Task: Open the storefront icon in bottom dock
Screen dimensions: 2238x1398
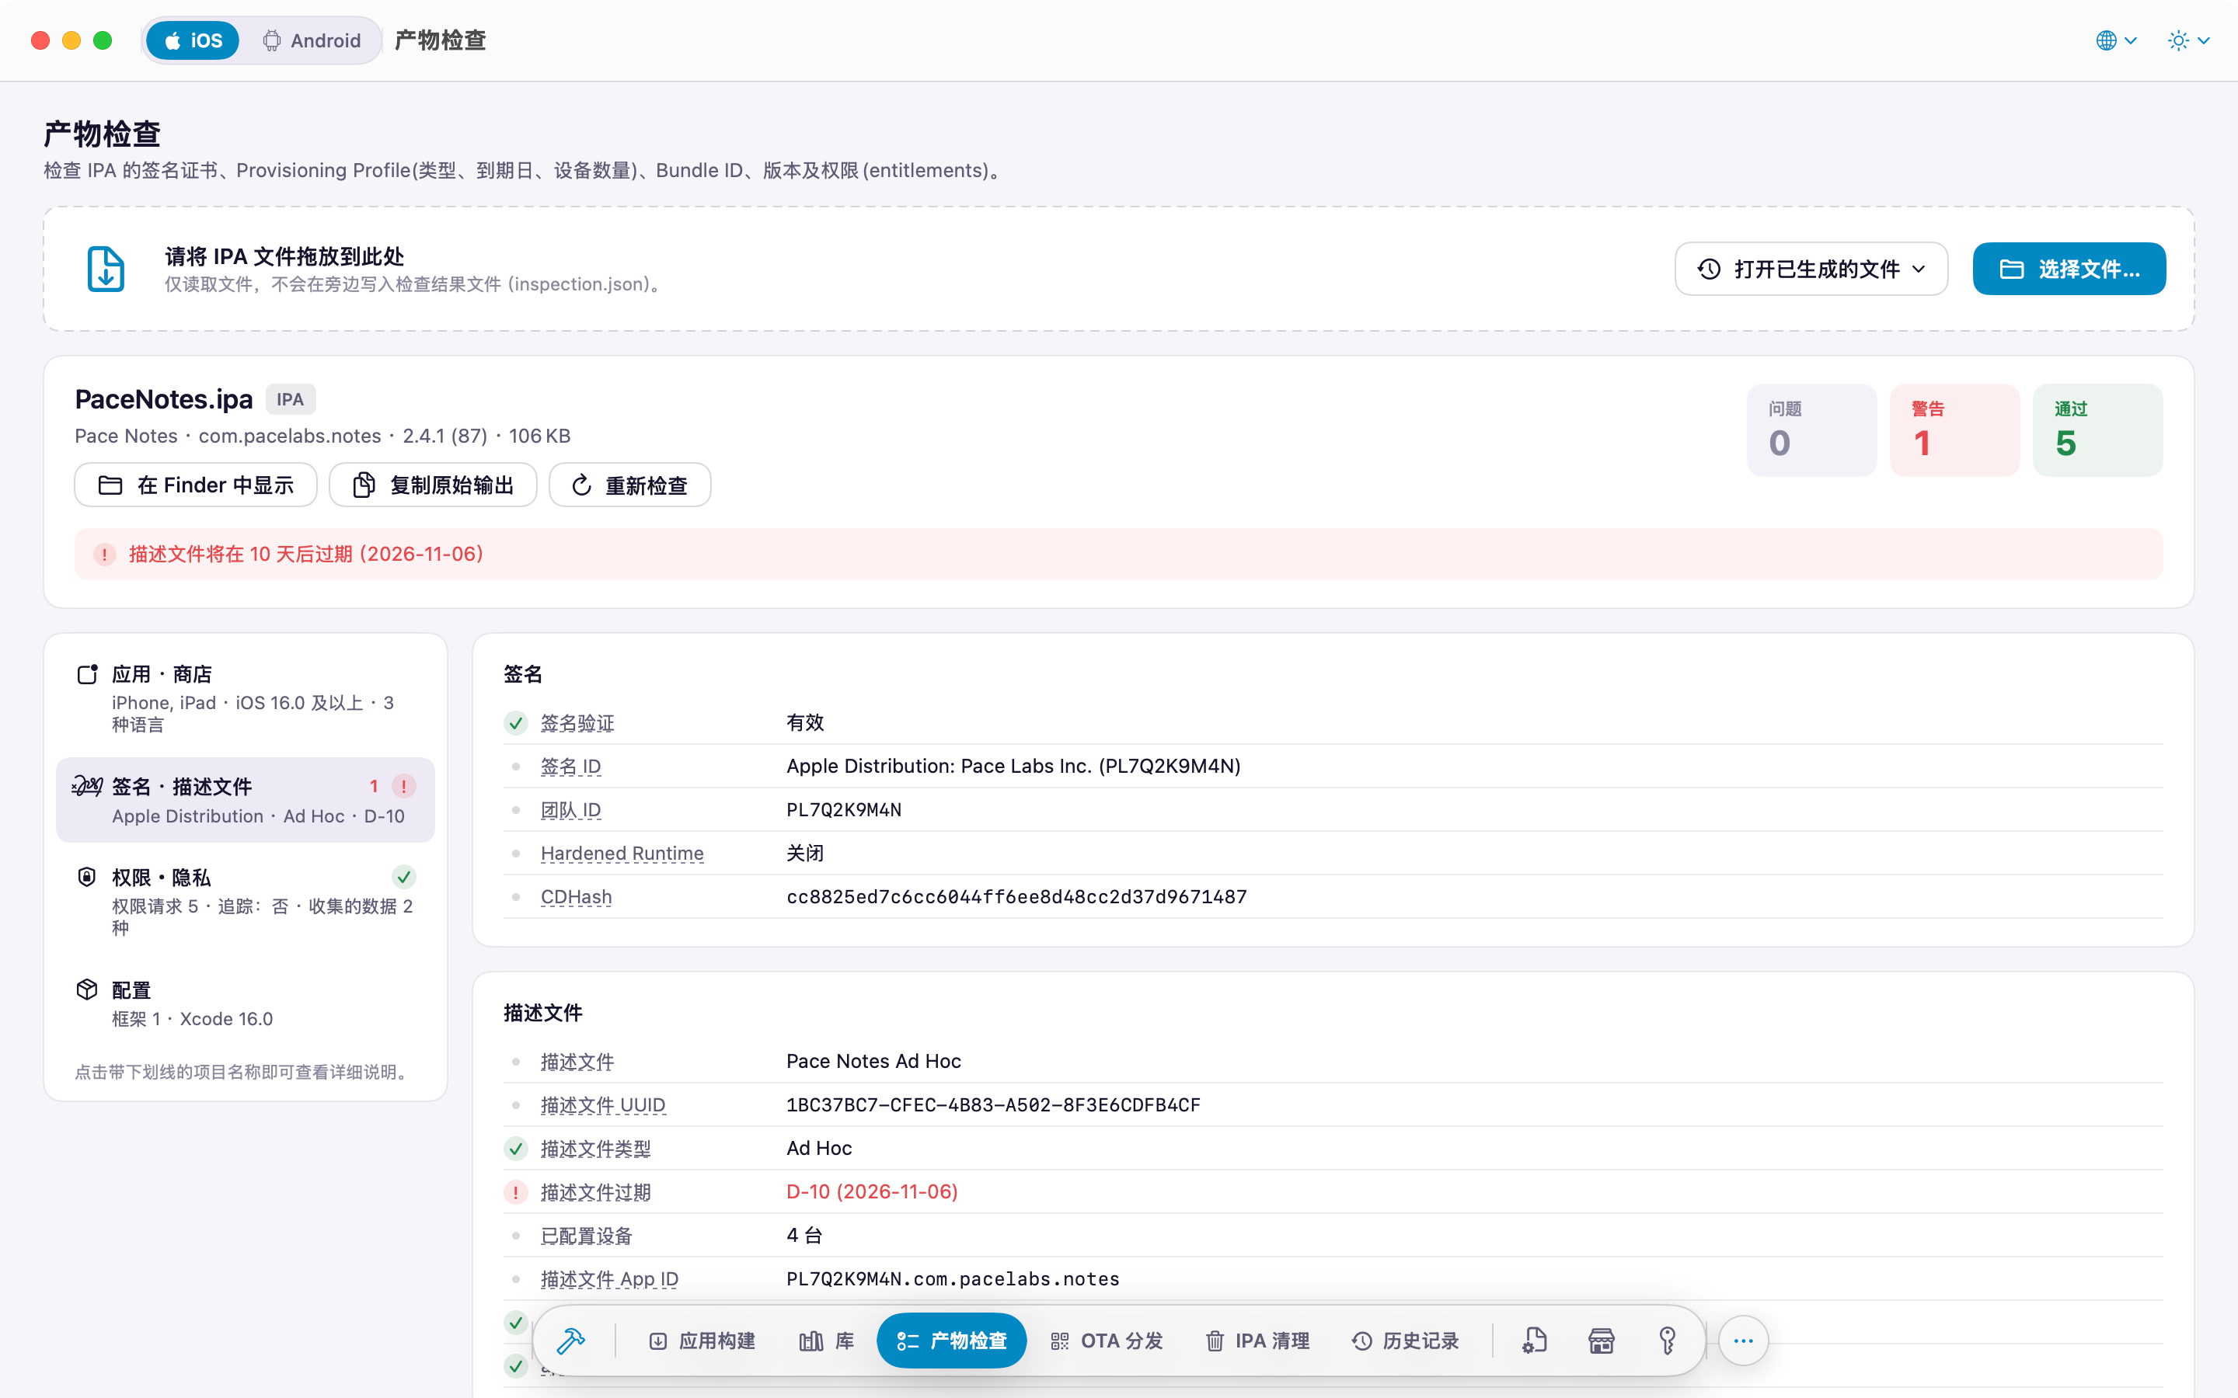Action: [x=1601, y=1340]
